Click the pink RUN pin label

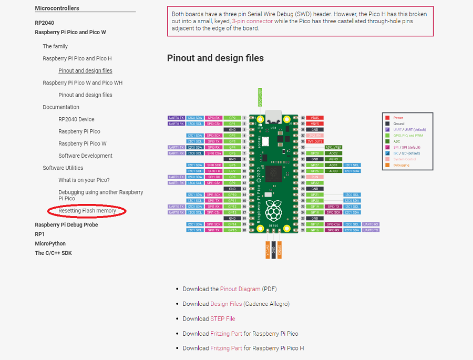click(x=314, y=177)
